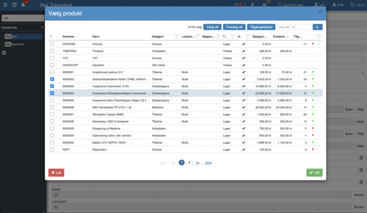
Task: Open the hamburger menu icon
Action: 5,5
